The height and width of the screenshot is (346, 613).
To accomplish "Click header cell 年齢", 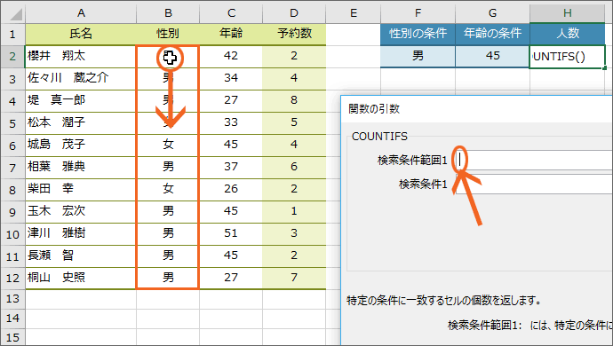I will pos(231,34).
